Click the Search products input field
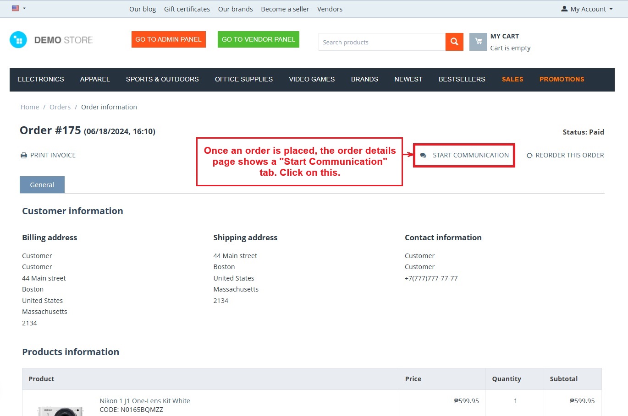This screenshot has height=416, width=628. [381, 42]
